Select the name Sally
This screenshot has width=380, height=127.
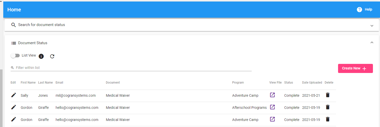pos(25,95)
